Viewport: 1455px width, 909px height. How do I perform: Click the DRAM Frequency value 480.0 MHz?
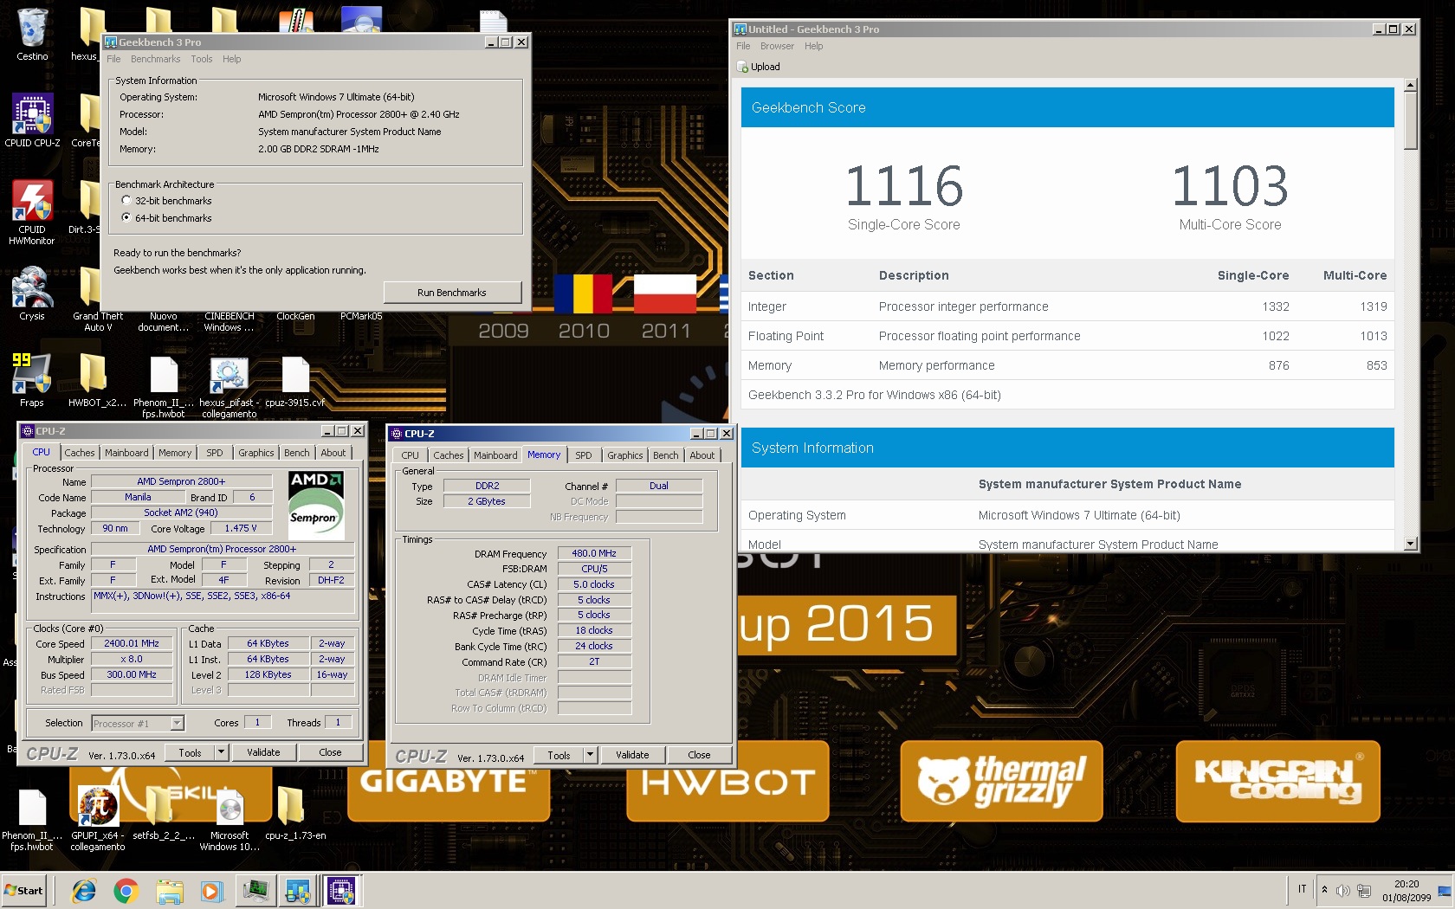[594, 553]
